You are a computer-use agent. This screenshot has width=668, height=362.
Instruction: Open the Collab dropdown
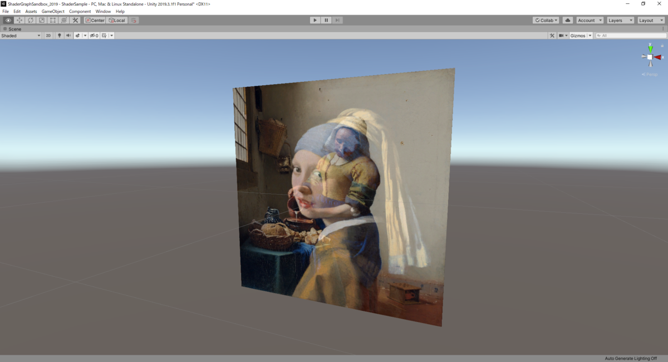(546, 20)
